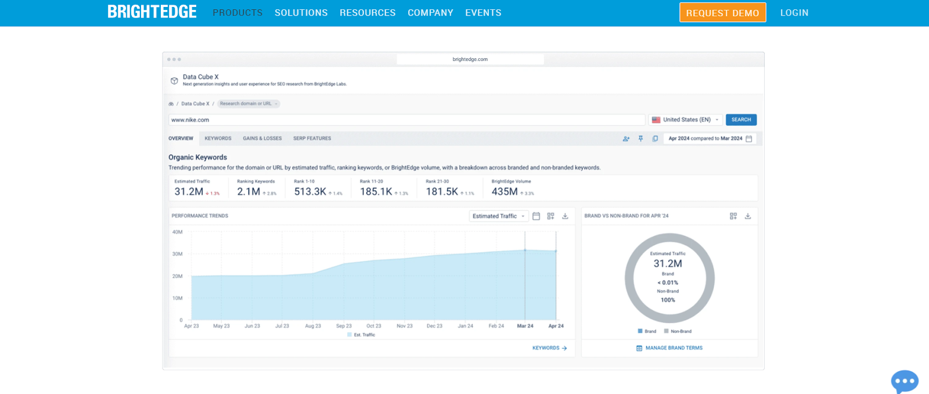Follow the KEYWORDS link under the chart
Viewport: 929px width, 394px height.
pos(546,348)
